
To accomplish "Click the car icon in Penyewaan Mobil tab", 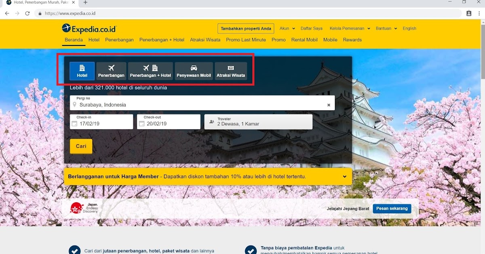I will 194,68.
